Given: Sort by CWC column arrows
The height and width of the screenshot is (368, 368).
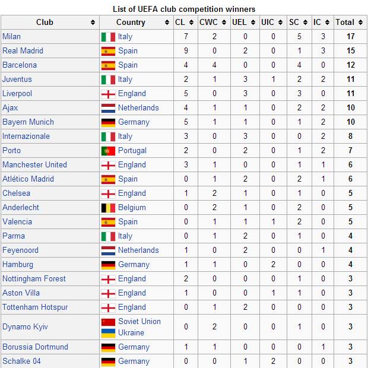Looking at the screenshot, I should tap(224, 23).
